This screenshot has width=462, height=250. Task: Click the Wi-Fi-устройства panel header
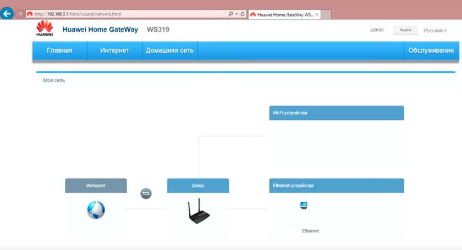tap(336, 113)
